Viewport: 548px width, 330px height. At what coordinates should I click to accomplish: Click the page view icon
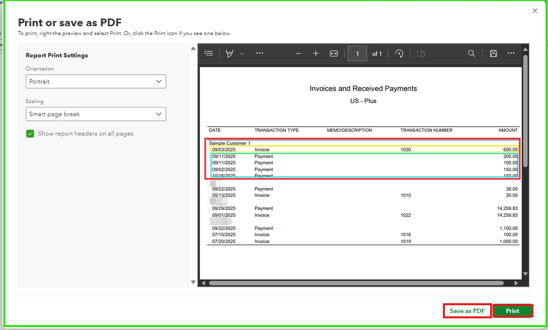click(421, 53)
